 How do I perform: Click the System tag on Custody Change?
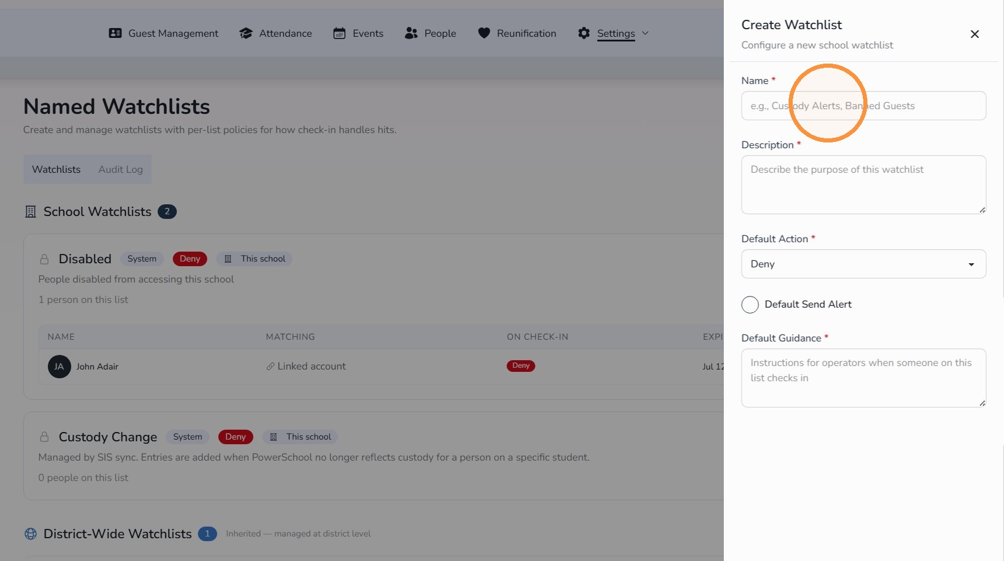tap(187, 437)
